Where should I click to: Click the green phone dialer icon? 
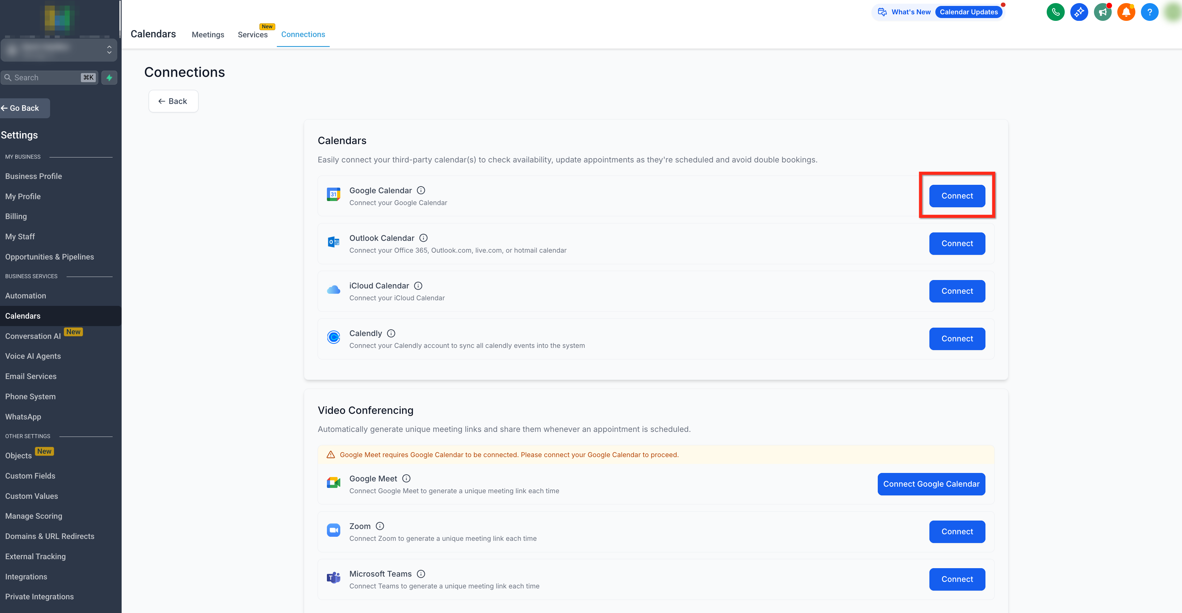tap(1055, 12)
